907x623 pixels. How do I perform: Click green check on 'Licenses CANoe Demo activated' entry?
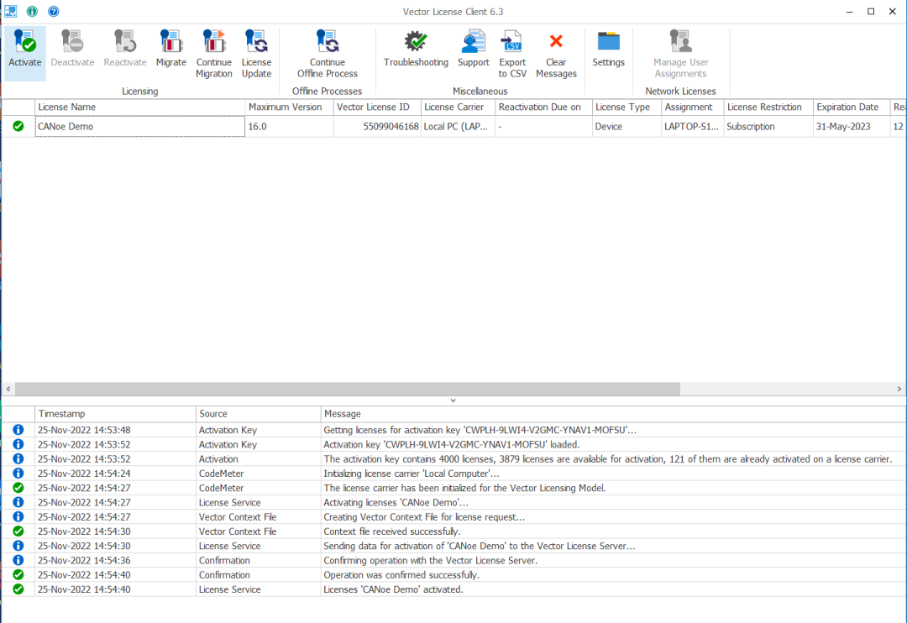(x=18, y=589)
